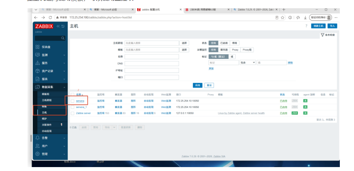Click the ZABBIX logo in sidebar
Image resolution: width=354 pixels, height=171 pixels.
[44, 26]
